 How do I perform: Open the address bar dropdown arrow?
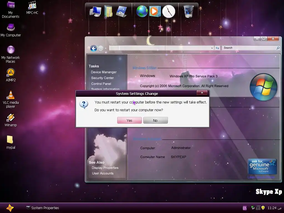212,48
